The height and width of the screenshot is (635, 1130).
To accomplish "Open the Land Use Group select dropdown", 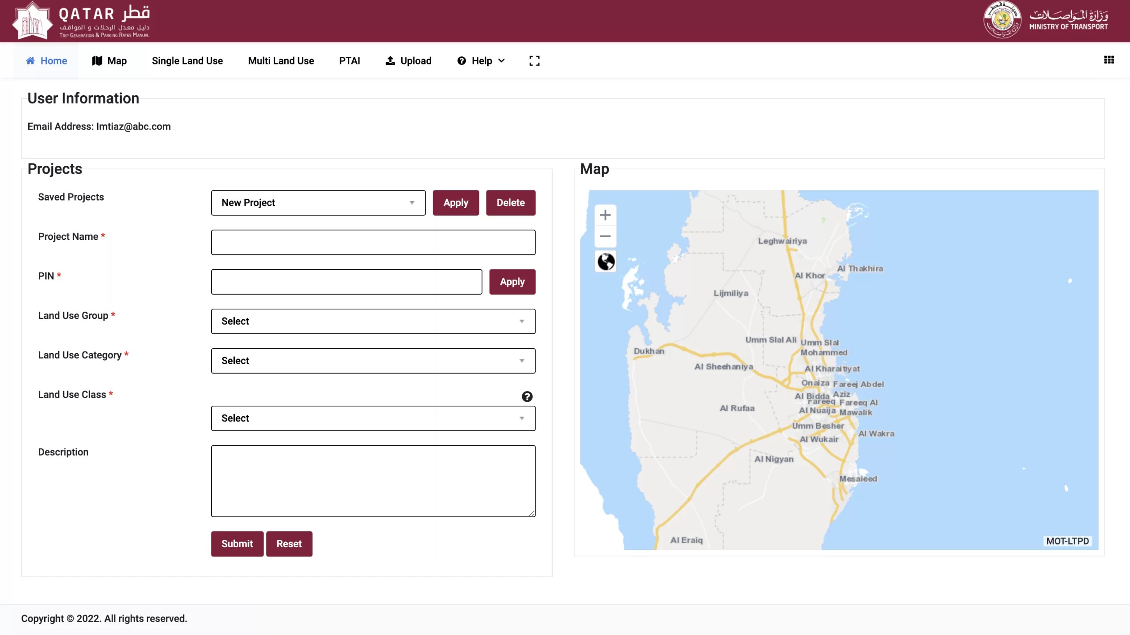I will [x=373, y=321].
